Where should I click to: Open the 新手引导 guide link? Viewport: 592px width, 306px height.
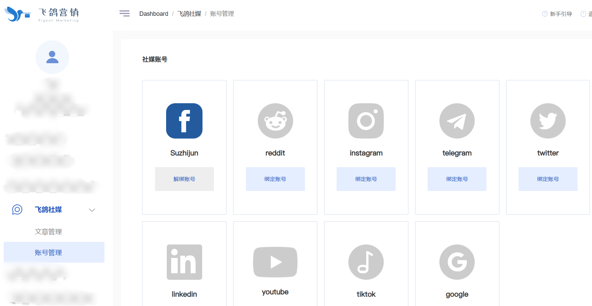[561, 14]
